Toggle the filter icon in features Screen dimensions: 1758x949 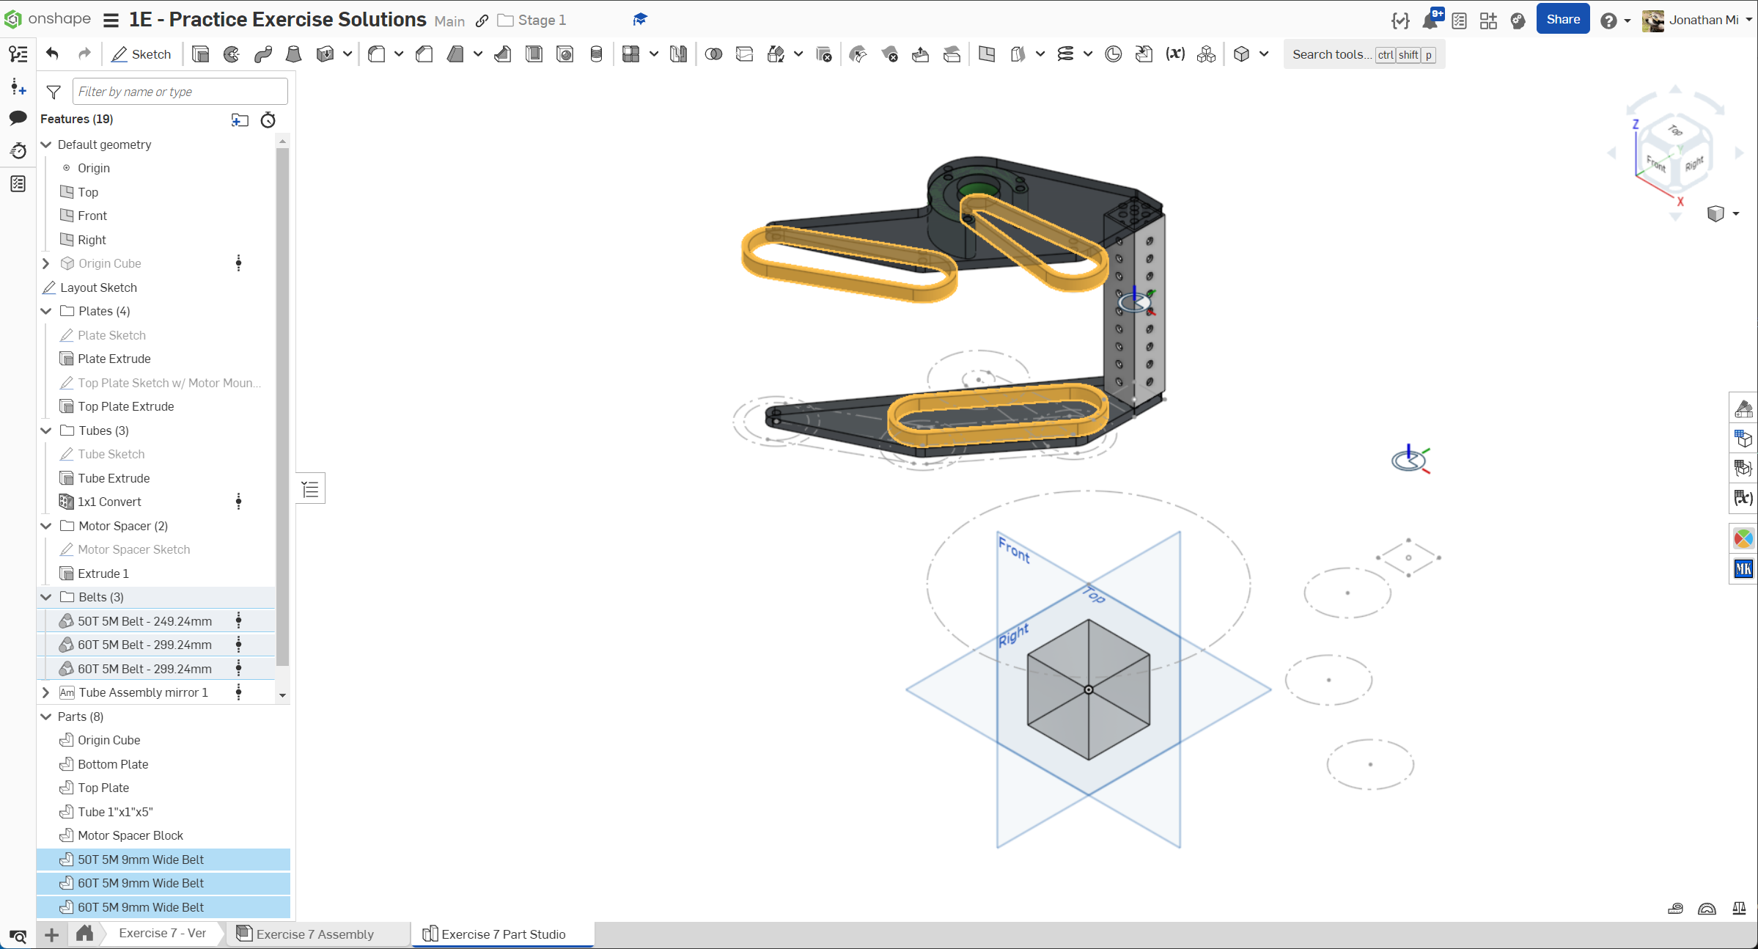[54, 92]
